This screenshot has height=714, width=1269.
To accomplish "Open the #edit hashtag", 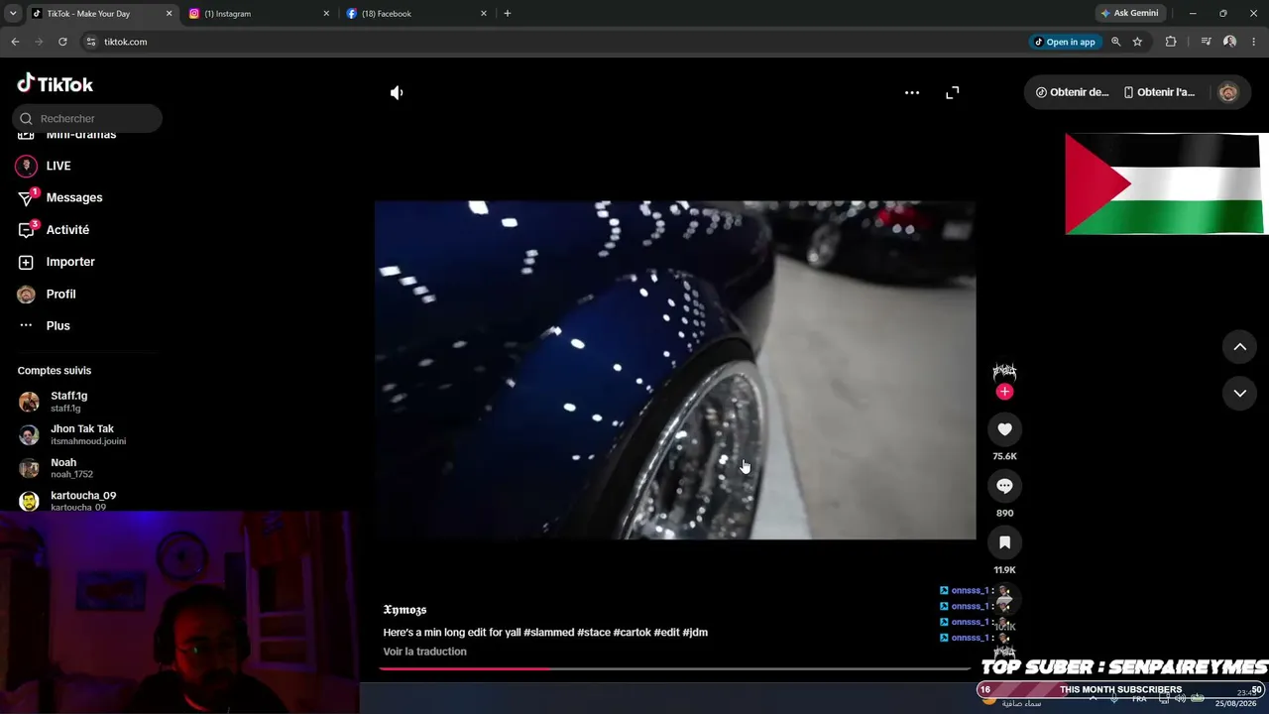I will pyautogui.click(x=666, y=633).
